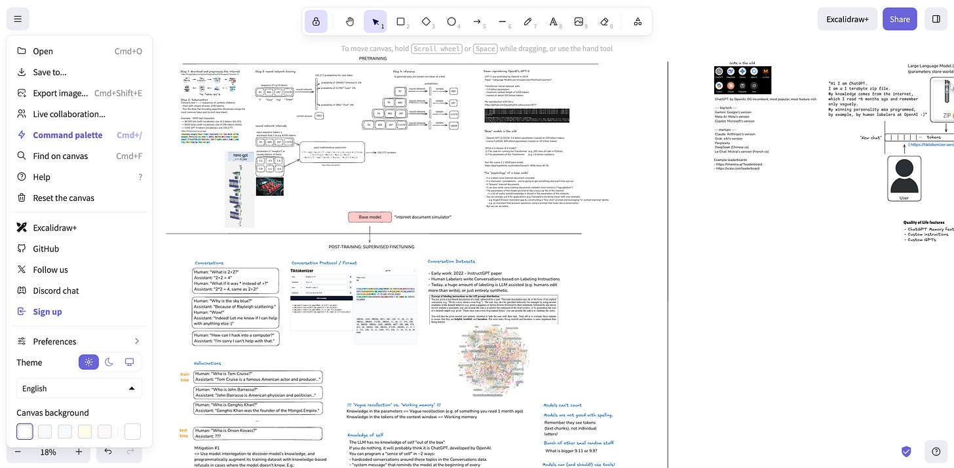The width and height of the screenshot is (954, 468).
Task: Switch theme to dark mode
Action: (x=109, y=361)
